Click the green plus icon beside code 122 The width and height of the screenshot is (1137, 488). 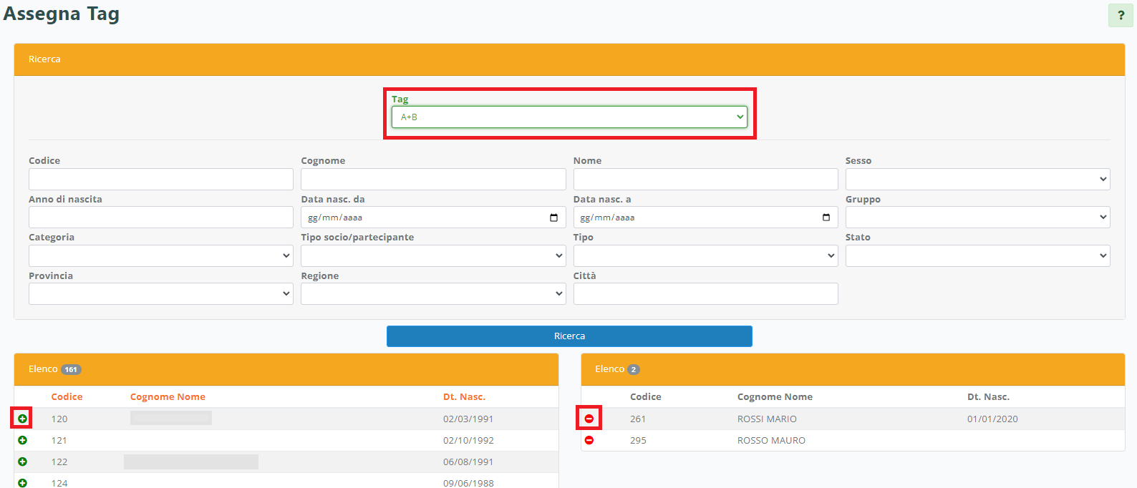tap(22, 462)
